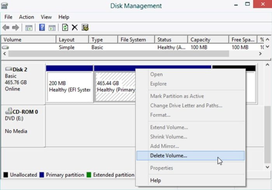
Task: Click 'Healthy (A...' status cell
Action: pos(171,47)
